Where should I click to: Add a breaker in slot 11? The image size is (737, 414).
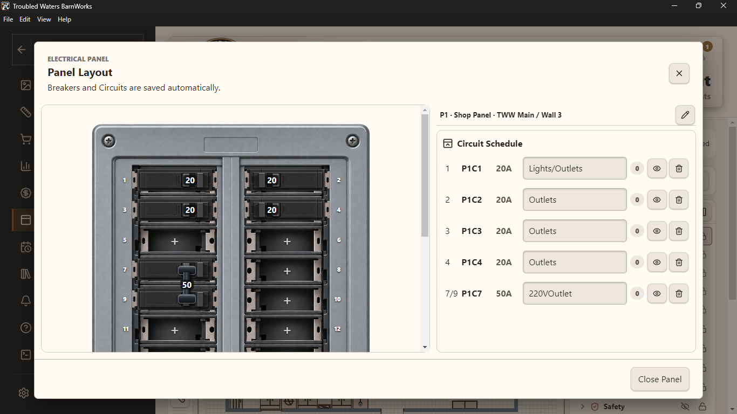coord(175,330)
